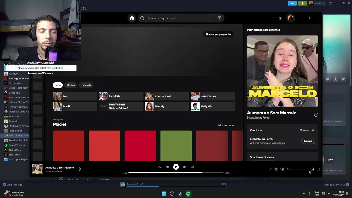Open Steam game info icon
Screen dimensions: 352x198
pyautogui.click(x=335, y=79)
